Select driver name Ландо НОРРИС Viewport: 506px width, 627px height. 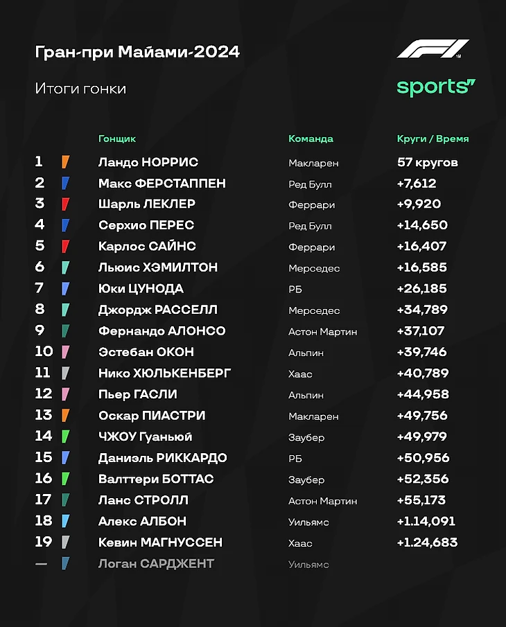tap(148, 162)
